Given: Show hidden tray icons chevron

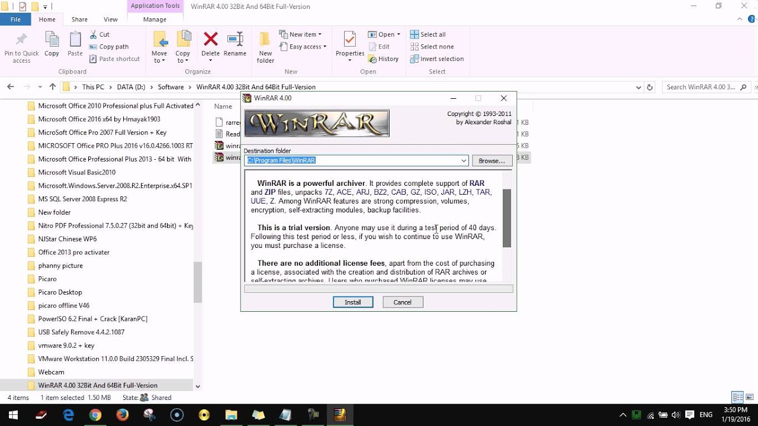Looking at the screenshot, I should [x=624, y=415].
